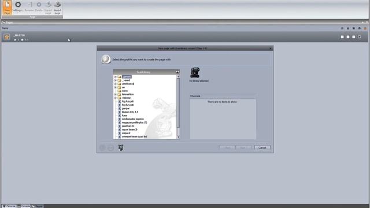The width and height of the screenshot is (370, 208).
Task: Select the illusion dotz 4.4 profile
Action: (130, 112)
